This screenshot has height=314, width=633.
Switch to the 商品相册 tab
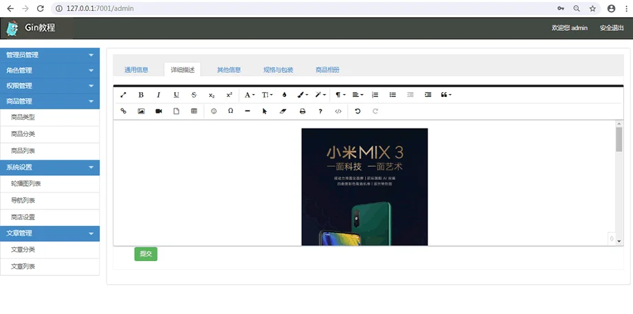327,70
